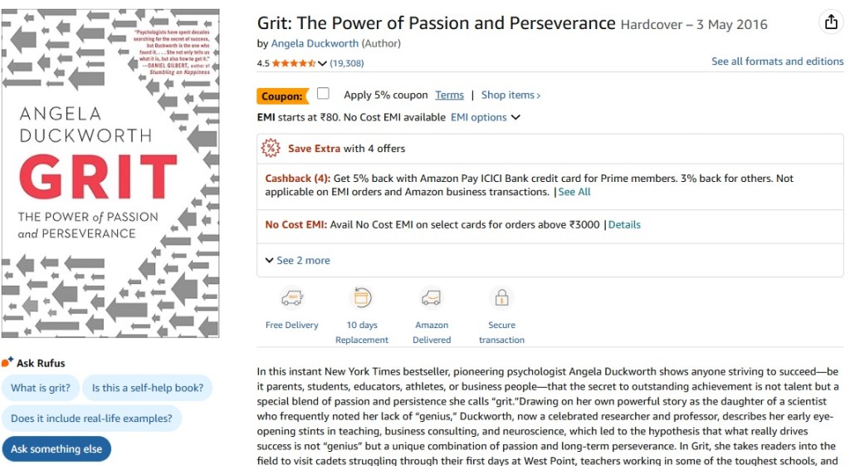Click the Free Delivery truck icon
The width and height of the screenshot is (850, 466).
pos(291,298)
